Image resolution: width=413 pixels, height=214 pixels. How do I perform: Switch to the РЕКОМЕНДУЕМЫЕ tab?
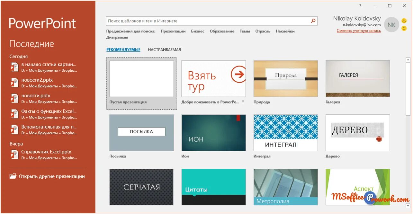pyautogui.click(x=123, y=49)
